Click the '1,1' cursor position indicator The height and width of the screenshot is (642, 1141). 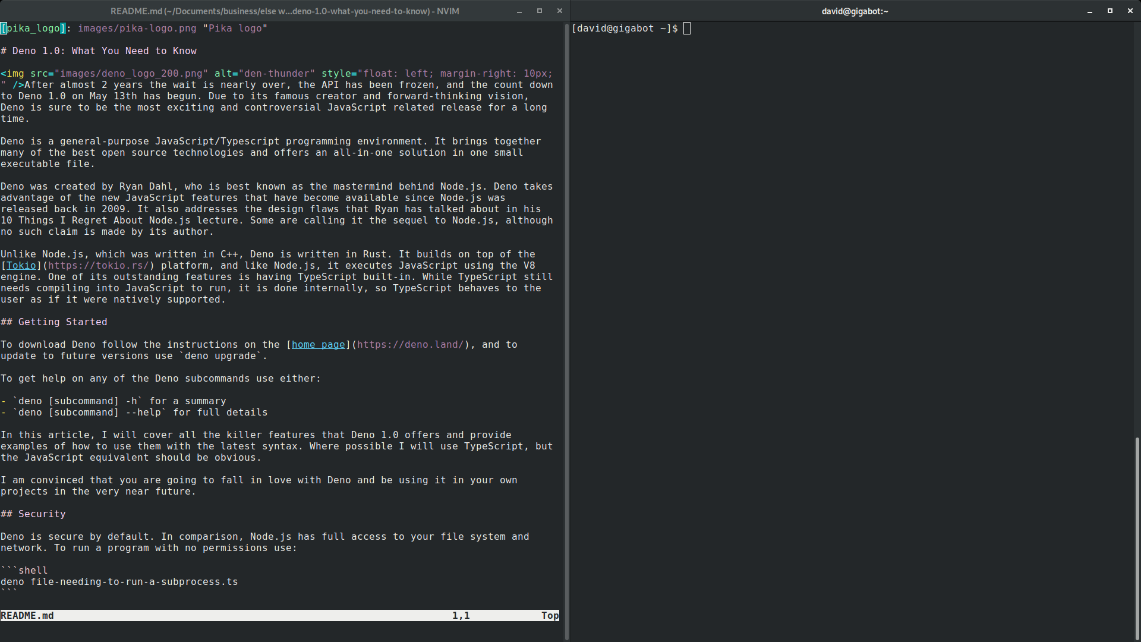[461, 616]
